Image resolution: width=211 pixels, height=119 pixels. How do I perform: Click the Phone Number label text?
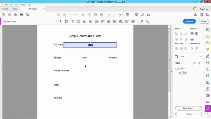pyautogui.click(x=61, y=70)
